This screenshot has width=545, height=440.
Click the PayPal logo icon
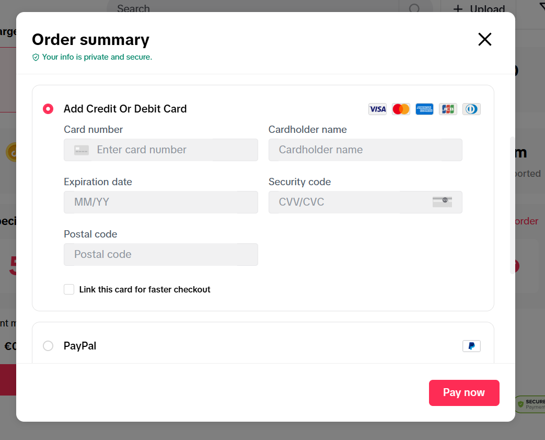(x=471, y=346)
